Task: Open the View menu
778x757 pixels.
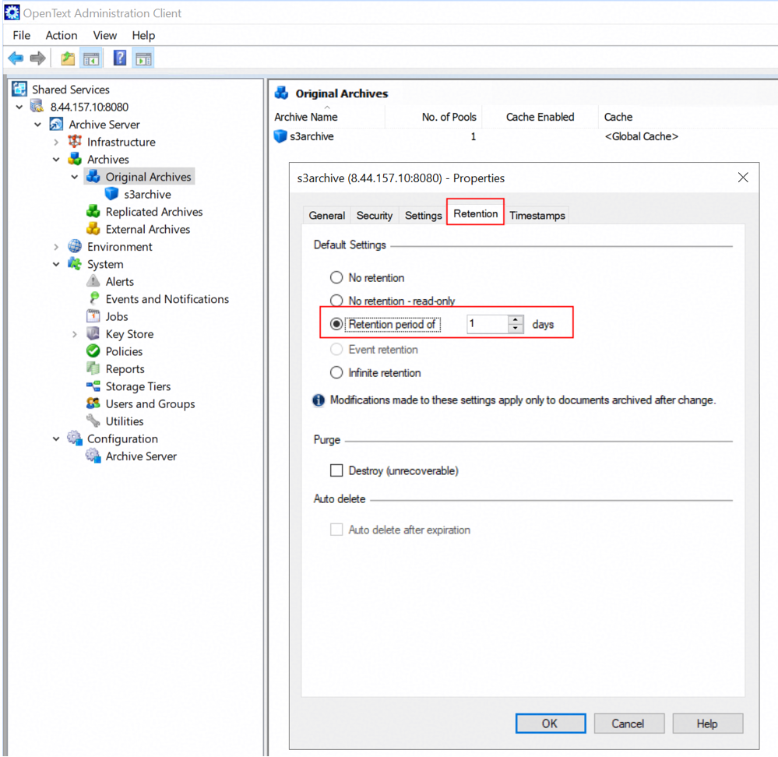Action: click(x=104, y=35)
